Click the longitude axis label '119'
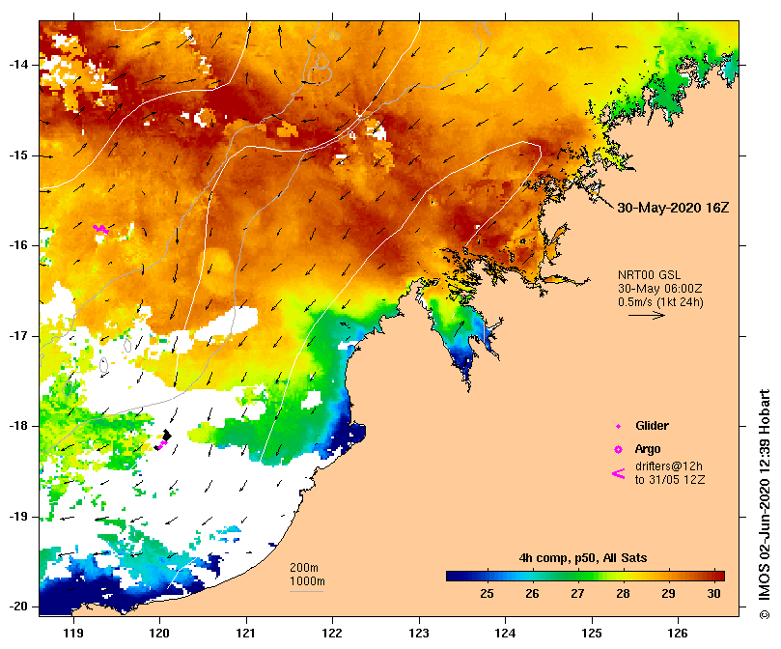This screenshot has width=781, height=649. pos(73,634)
